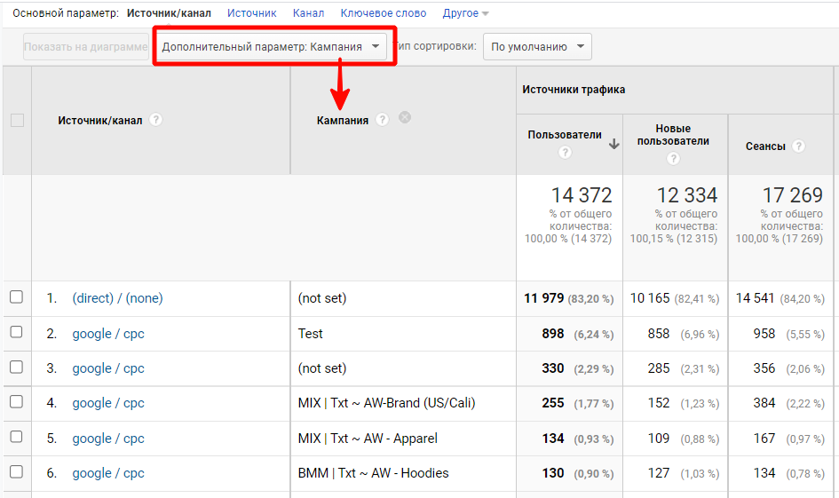Open Дополнительный параметр: Кампания dropdown
Screen dimensions: 839x498
[x=272, y=46]
